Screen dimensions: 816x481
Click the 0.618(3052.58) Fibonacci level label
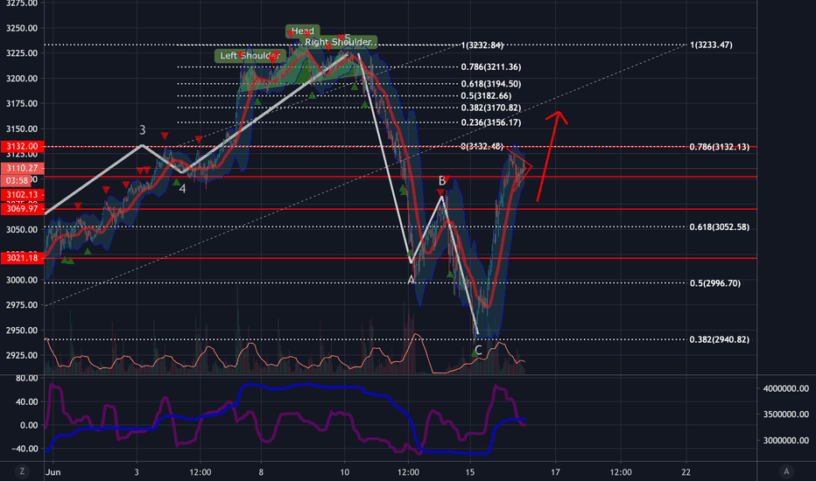[719, 227]
